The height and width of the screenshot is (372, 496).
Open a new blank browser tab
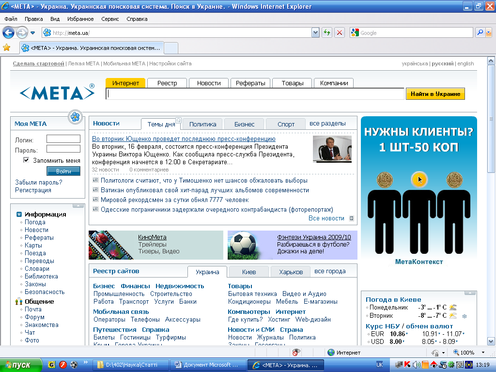(171, 48)
